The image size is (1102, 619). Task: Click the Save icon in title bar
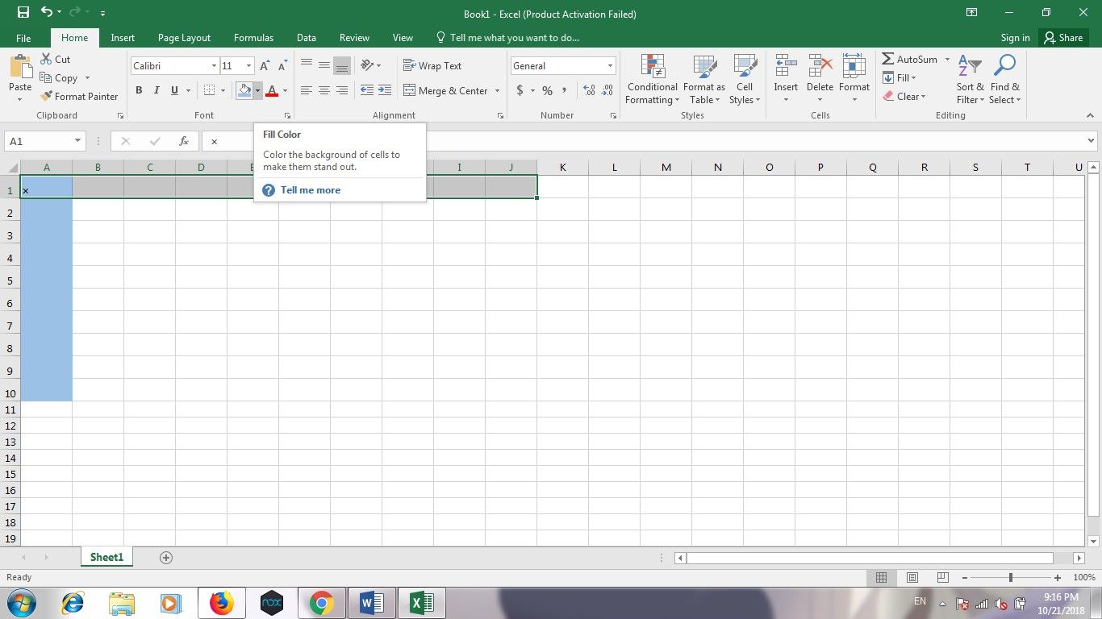coord(23,13)
